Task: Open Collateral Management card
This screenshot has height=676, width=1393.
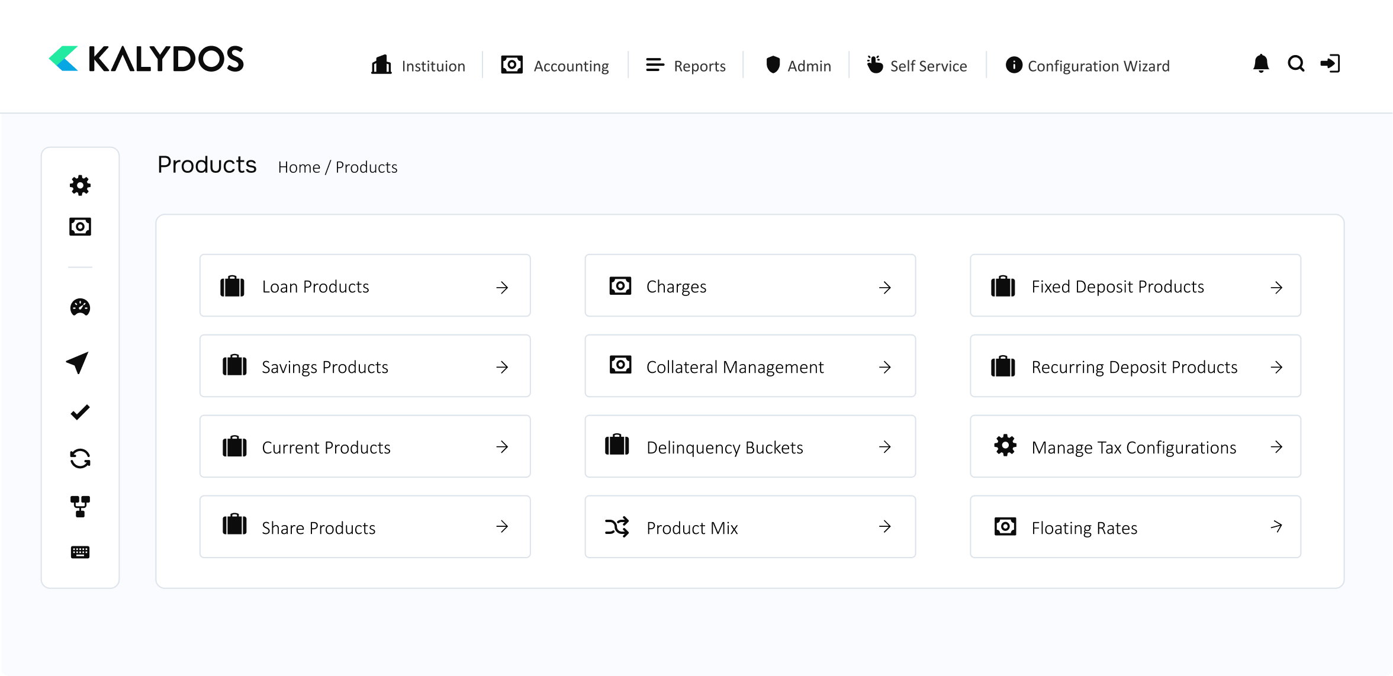Action: pos(749,366)
